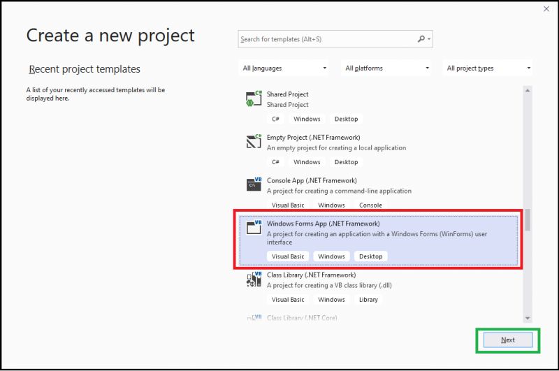Click Windows tag under Windows Forms App
This screenshot has width=559, height=371.
pyautogui.click(x=331, y=256)
